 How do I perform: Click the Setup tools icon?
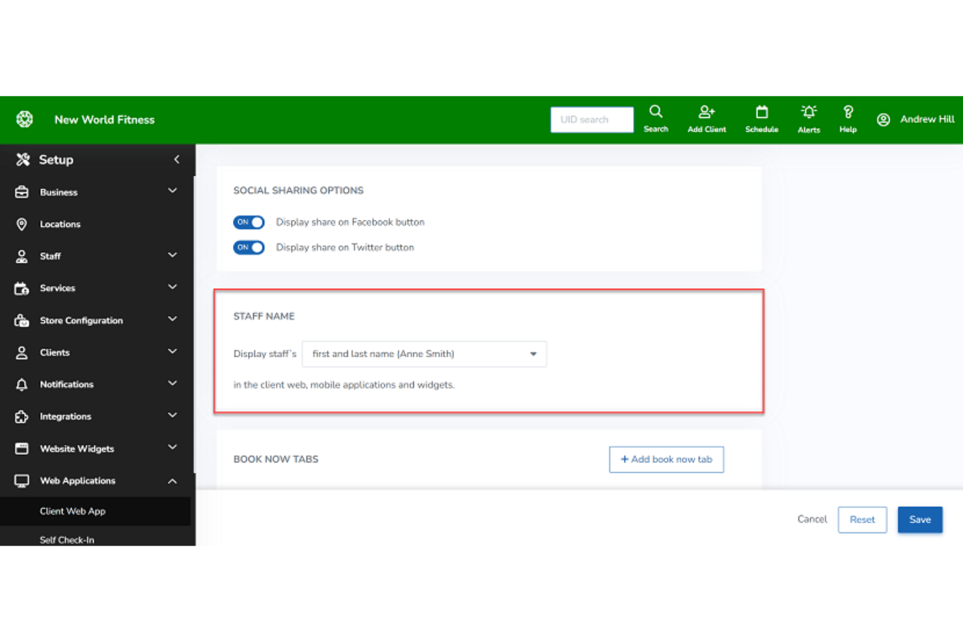point(23,159)
